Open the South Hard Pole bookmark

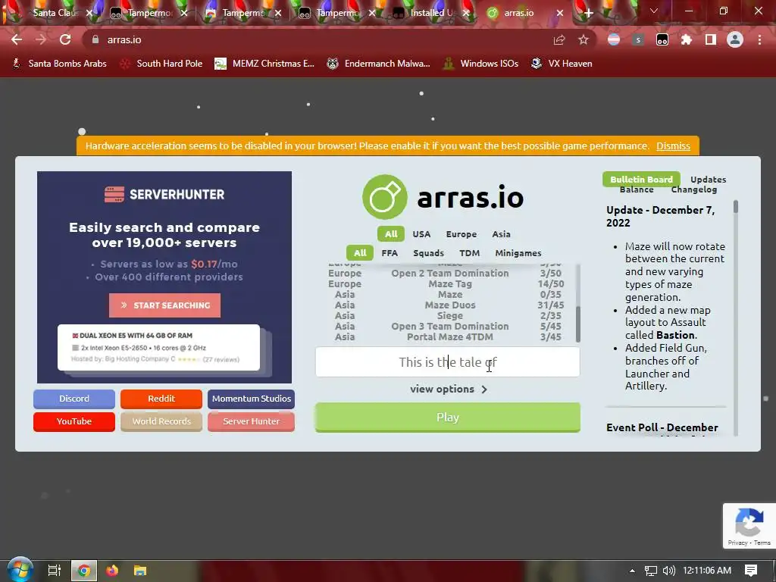(161, 64)
